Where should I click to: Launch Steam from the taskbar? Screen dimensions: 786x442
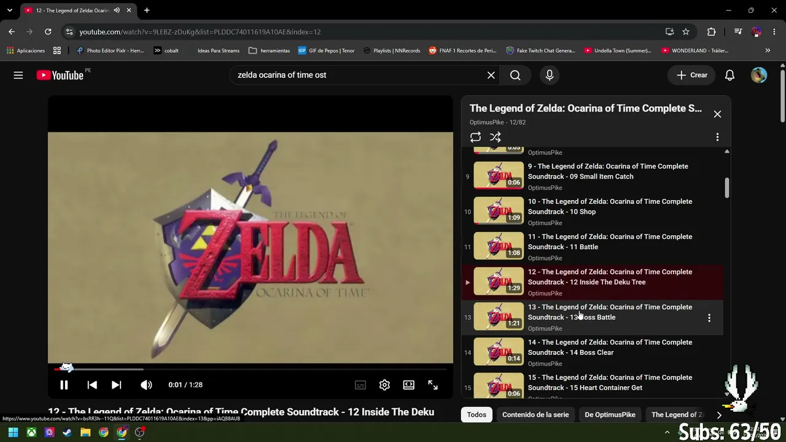click(68, 432)
